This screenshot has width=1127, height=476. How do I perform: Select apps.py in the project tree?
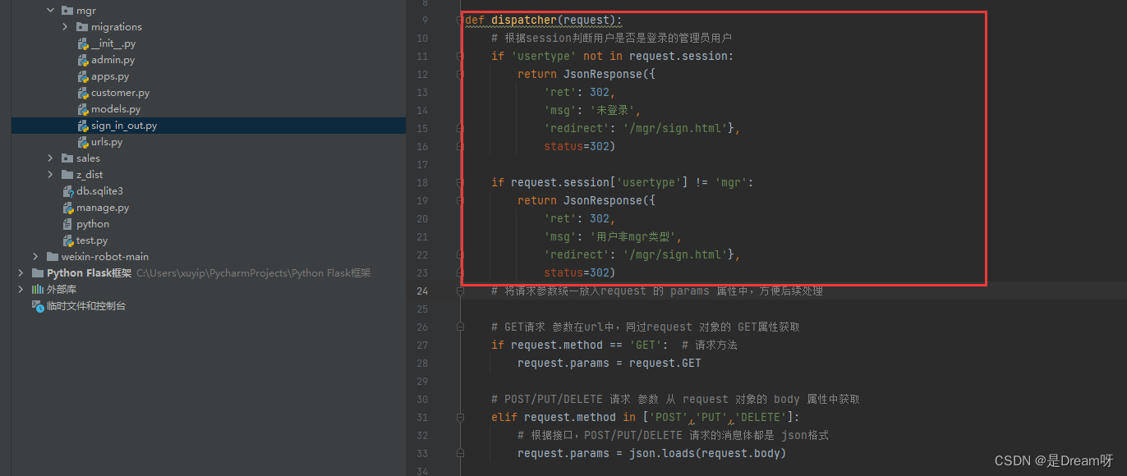(110, 76)
